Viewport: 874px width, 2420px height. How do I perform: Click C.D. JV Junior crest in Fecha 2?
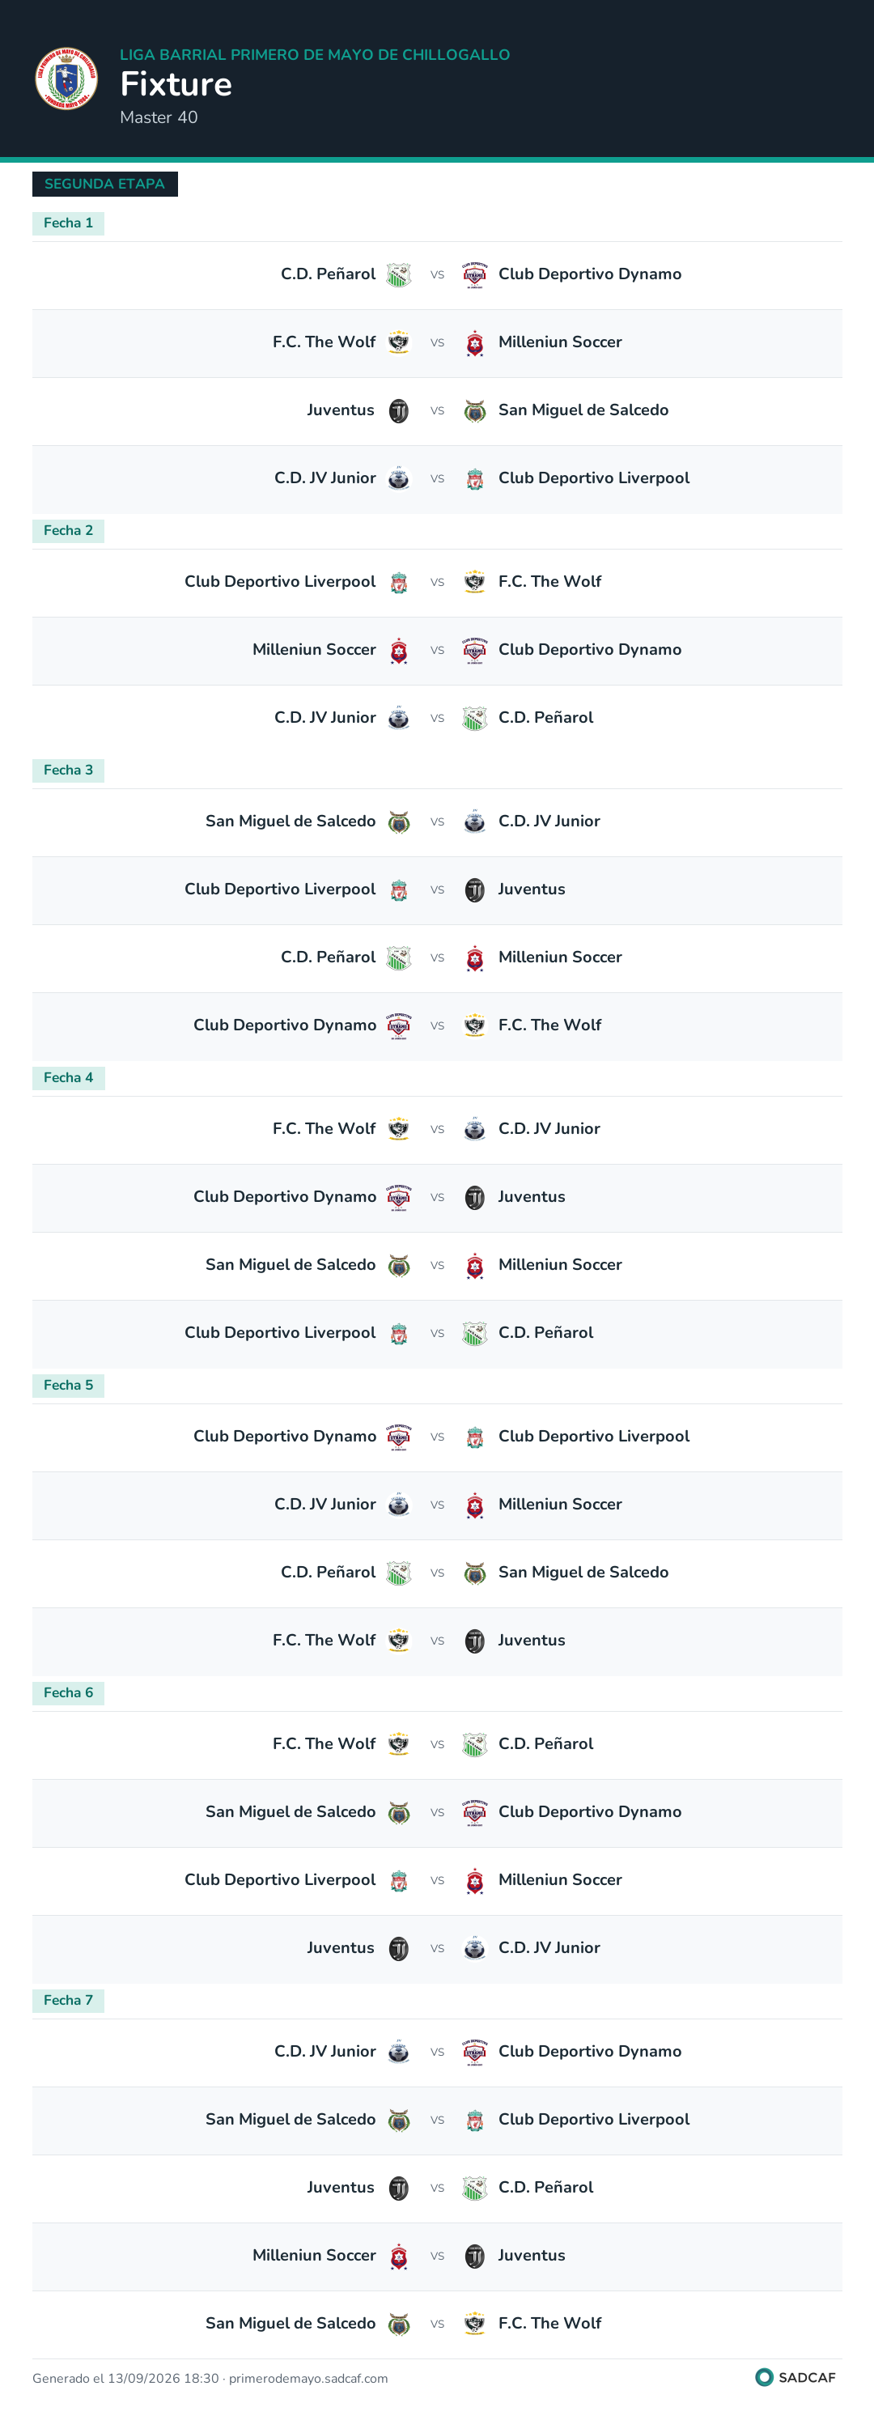398,719
